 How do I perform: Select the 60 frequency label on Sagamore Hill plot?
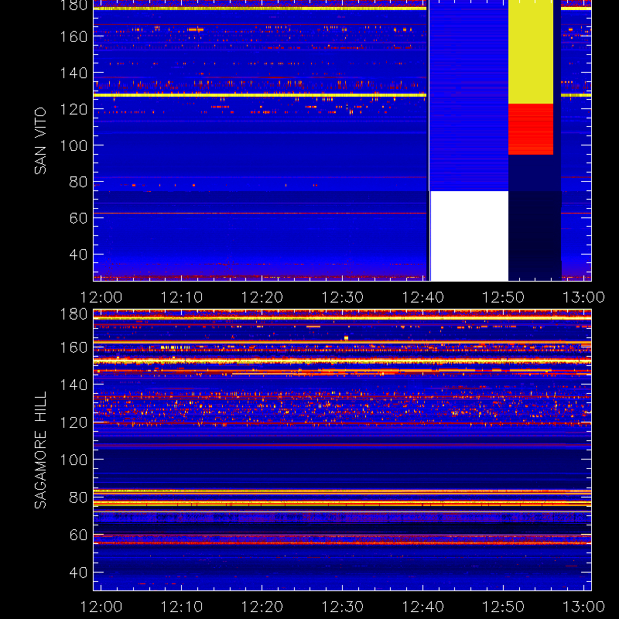78,535
